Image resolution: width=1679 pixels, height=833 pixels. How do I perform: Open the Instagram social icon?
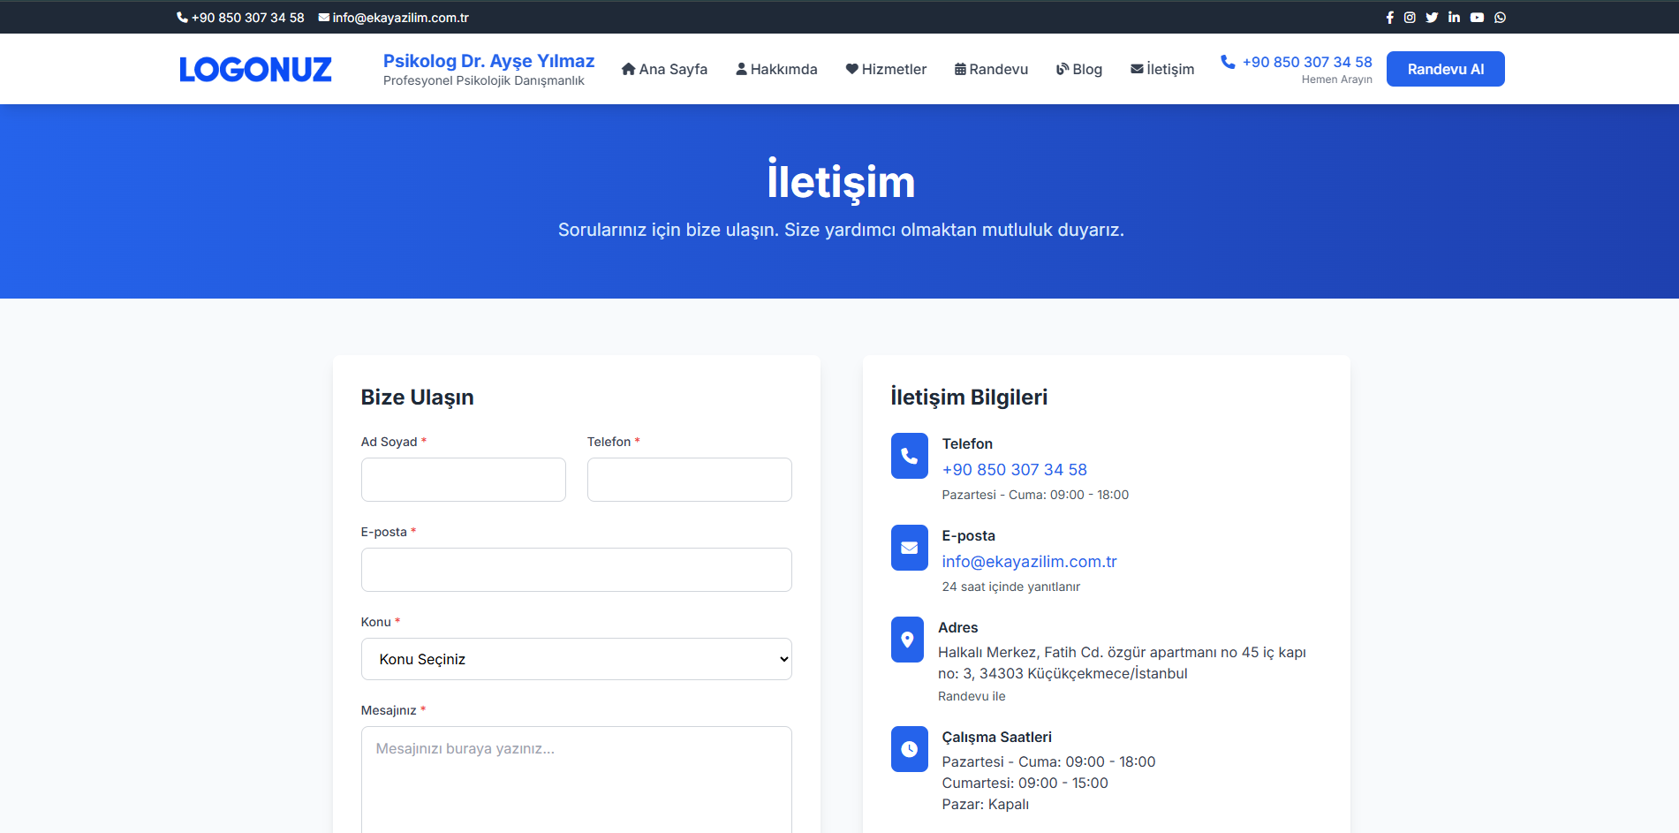[1410, 18]
